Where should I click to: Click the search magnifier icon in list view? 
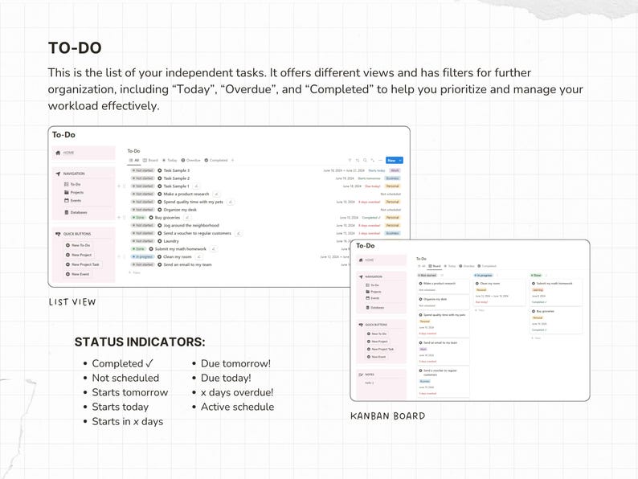point(365,161)
